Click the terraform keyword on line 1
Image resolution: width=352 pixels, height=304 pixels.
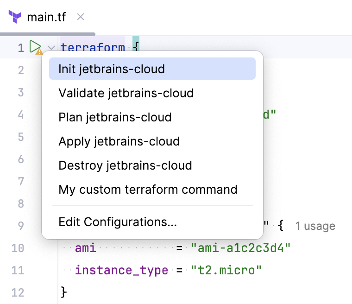point(93,48)
